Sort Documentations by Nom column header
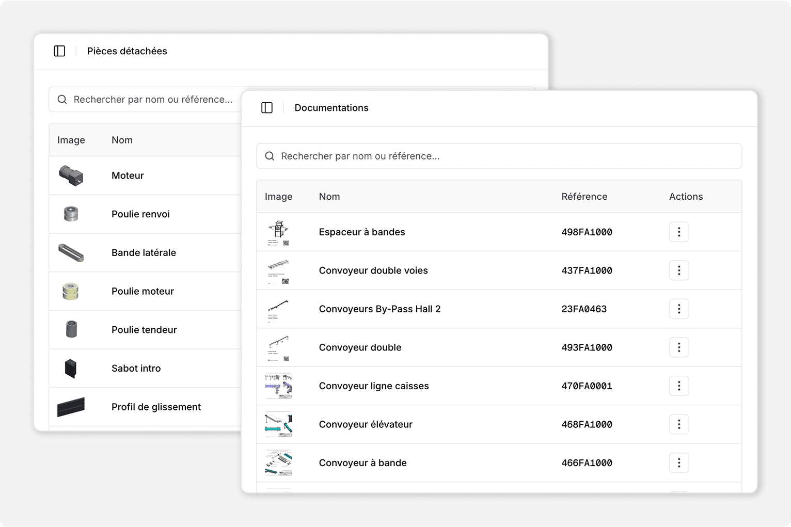Viewport: 791px width, 527px height. pos(329,197)
